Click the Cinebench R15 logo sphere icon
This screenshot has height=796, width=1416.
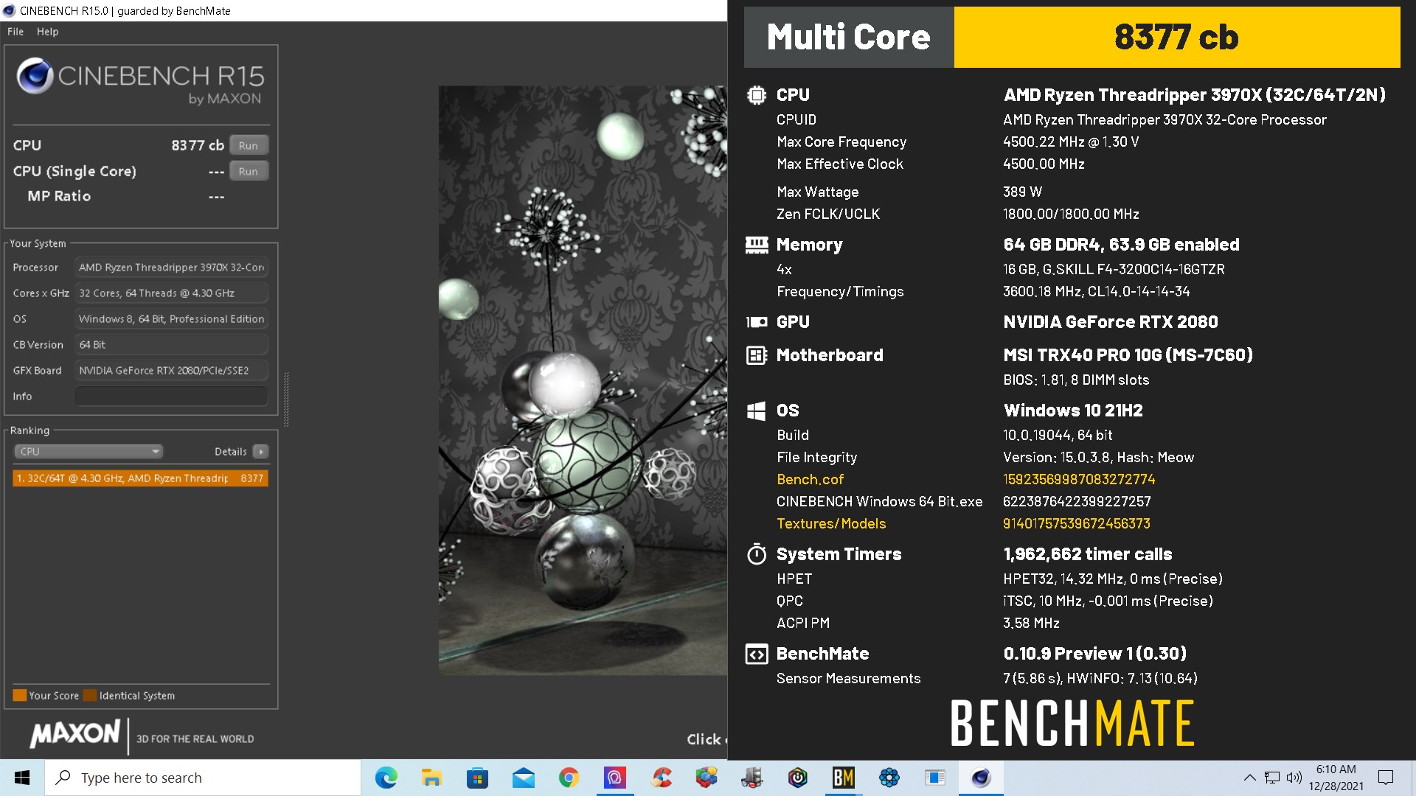(35, 75)
